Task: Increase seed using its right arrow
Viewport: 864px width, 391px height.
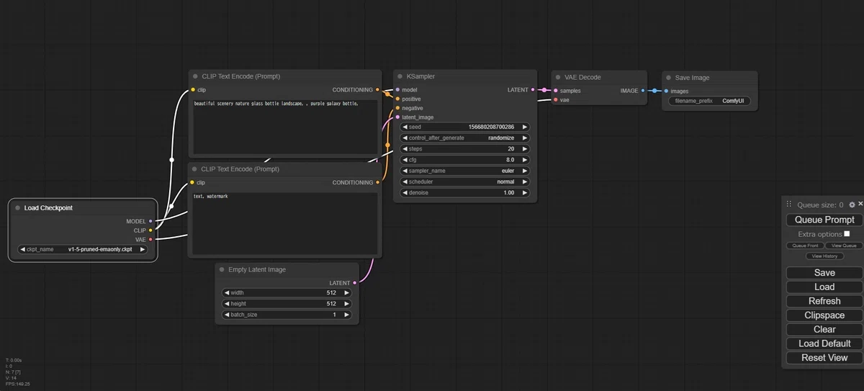Action: (x=525, y=127)
